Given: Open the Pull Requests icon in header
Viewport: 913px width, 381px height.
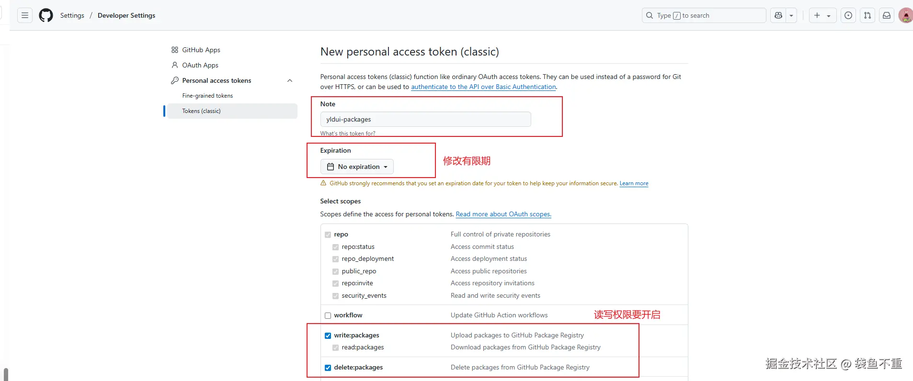Looking at the screenshot, I should pos(867,15).
